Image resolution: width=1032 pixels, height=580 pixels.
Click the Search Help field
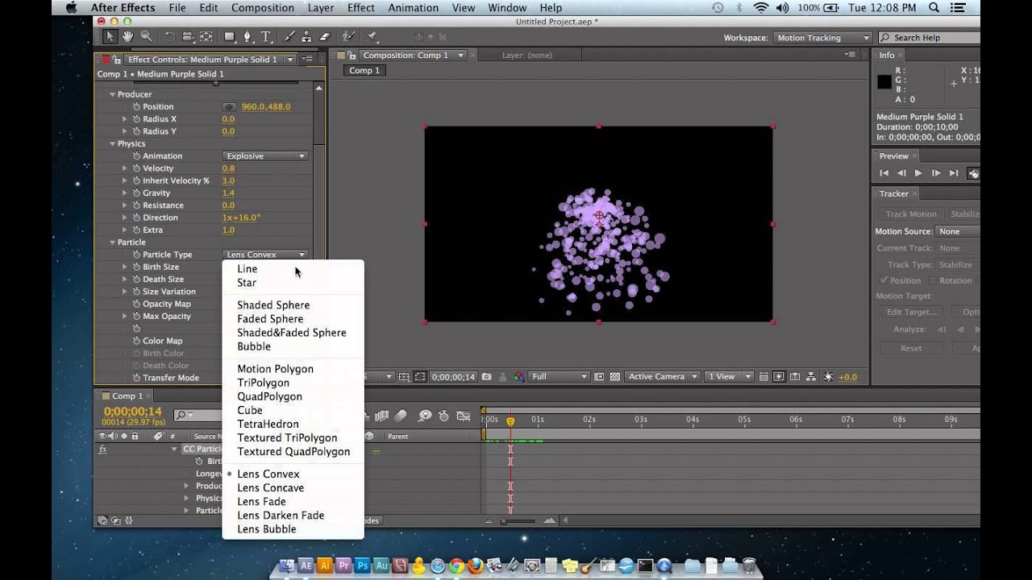point(930,38)
